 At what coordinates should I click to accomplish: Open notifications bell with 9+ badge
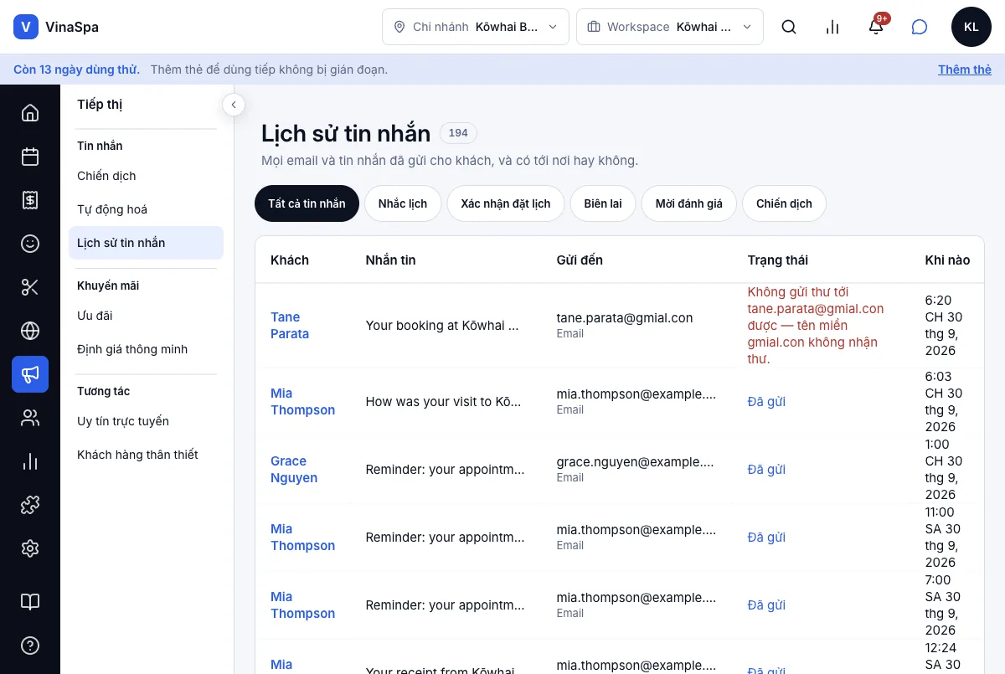(876, 27)
